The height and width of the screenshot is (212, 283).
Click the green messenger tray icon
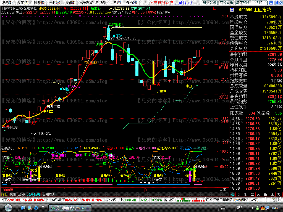tap(258, 208)
